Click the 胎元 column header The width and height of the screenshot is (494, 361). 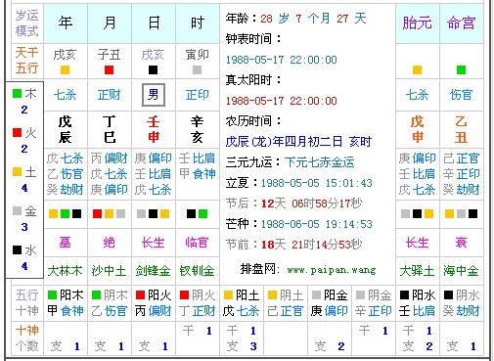tap(417, 23)
